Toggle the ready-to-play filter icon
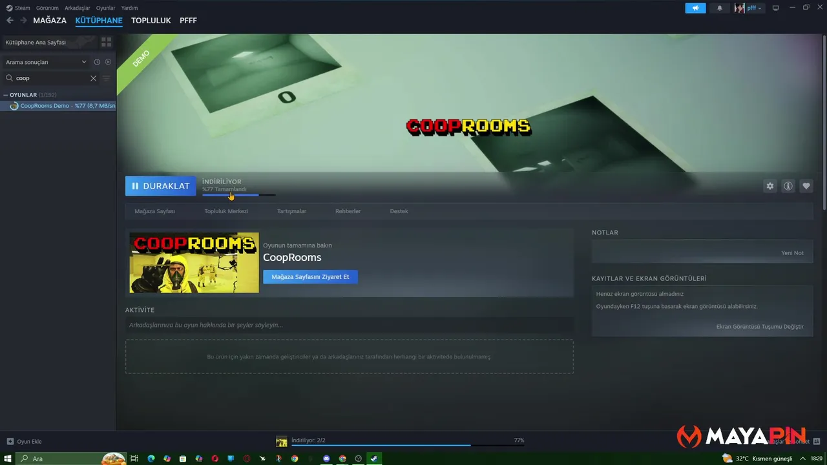 tap(108, 62)
